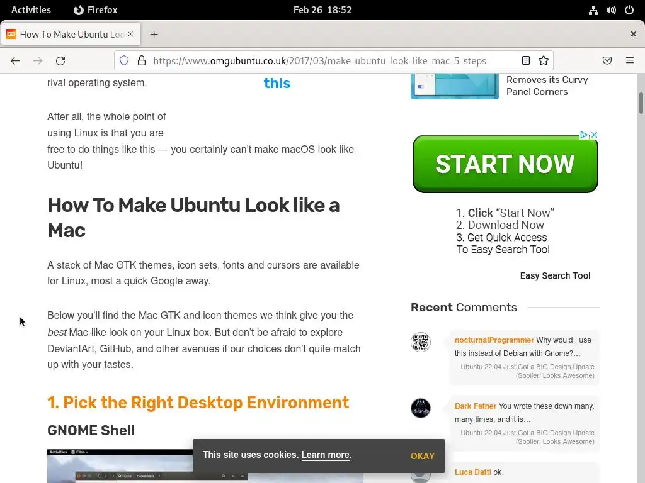The image size is (645, 483).
Task: Toggle reader view icon in address bar
Action: (526, 61)
